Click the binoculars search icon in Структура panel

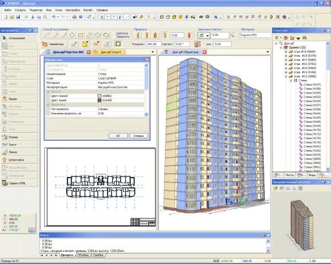[305, 38]
